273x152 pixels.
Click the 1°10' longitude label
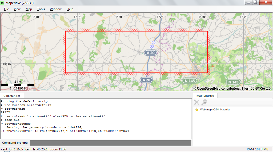(36, 17)
